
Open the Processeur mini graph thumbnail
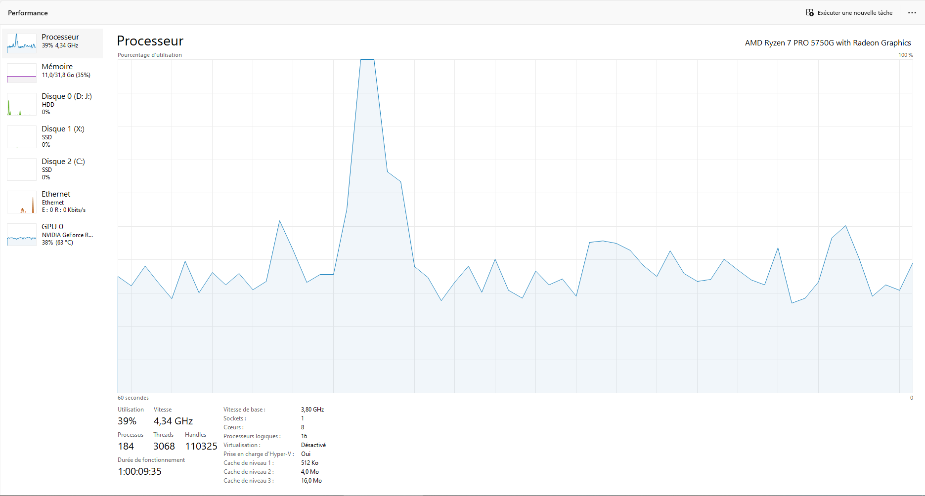click(x=22, y=43)
